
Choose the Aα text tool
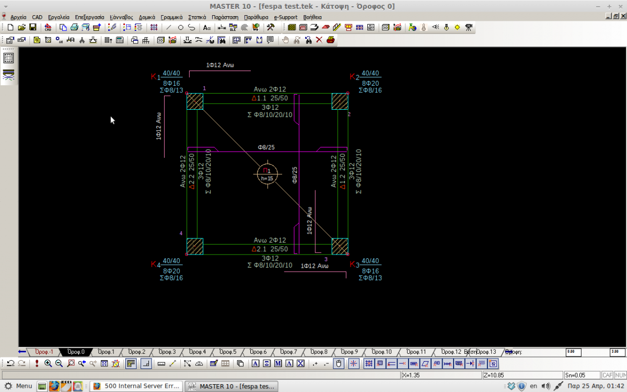pyautogui.click(x=207, y=28)
